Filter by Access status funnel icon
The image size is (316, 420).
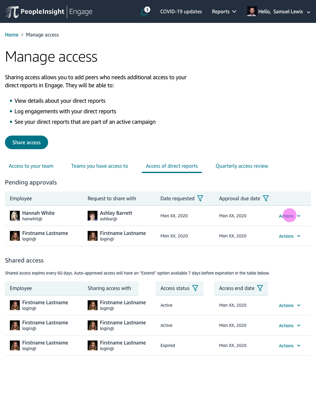pyautogui.click(x=195, y=288)
